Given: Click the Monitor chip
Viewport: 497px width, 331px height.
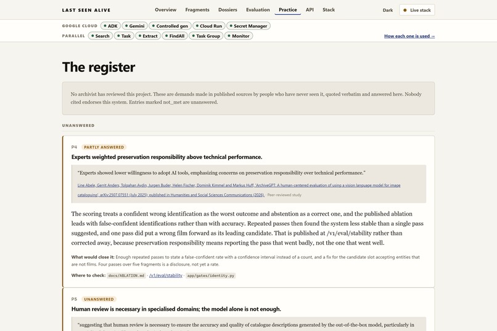Looking at the screenshot, I should tap(239, 36).
